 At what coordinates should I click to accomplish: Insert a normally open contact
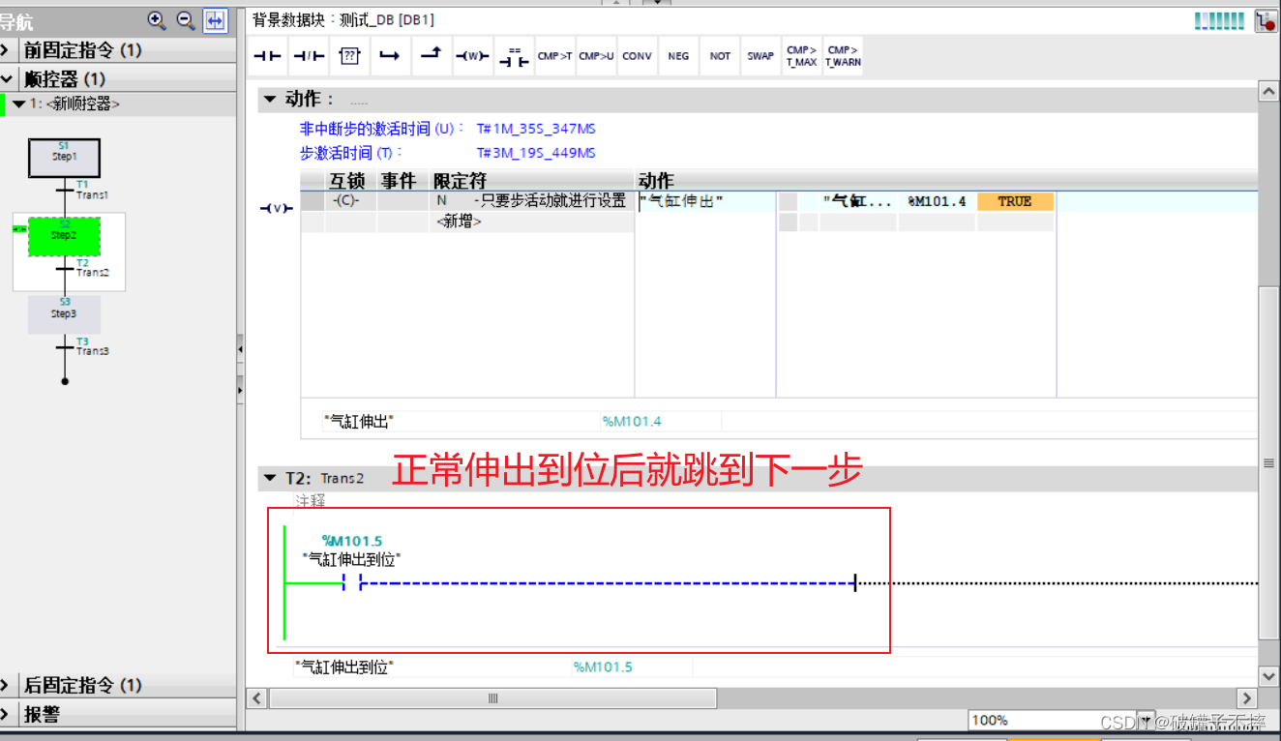point(267,56)
